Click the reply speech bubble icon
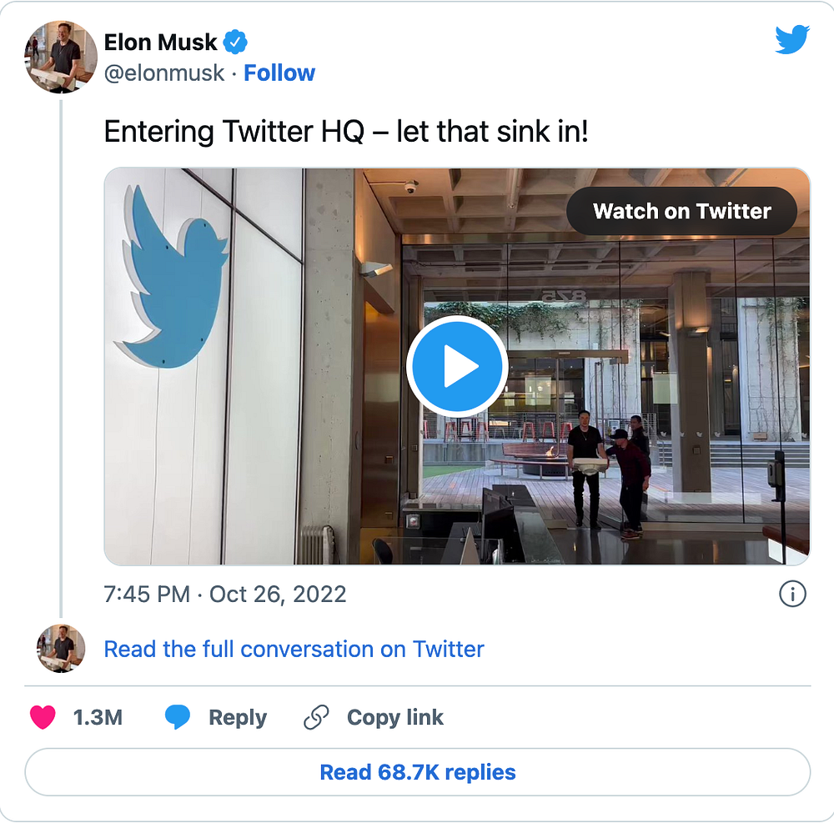 pyautogui.click(x=177, y=717)
